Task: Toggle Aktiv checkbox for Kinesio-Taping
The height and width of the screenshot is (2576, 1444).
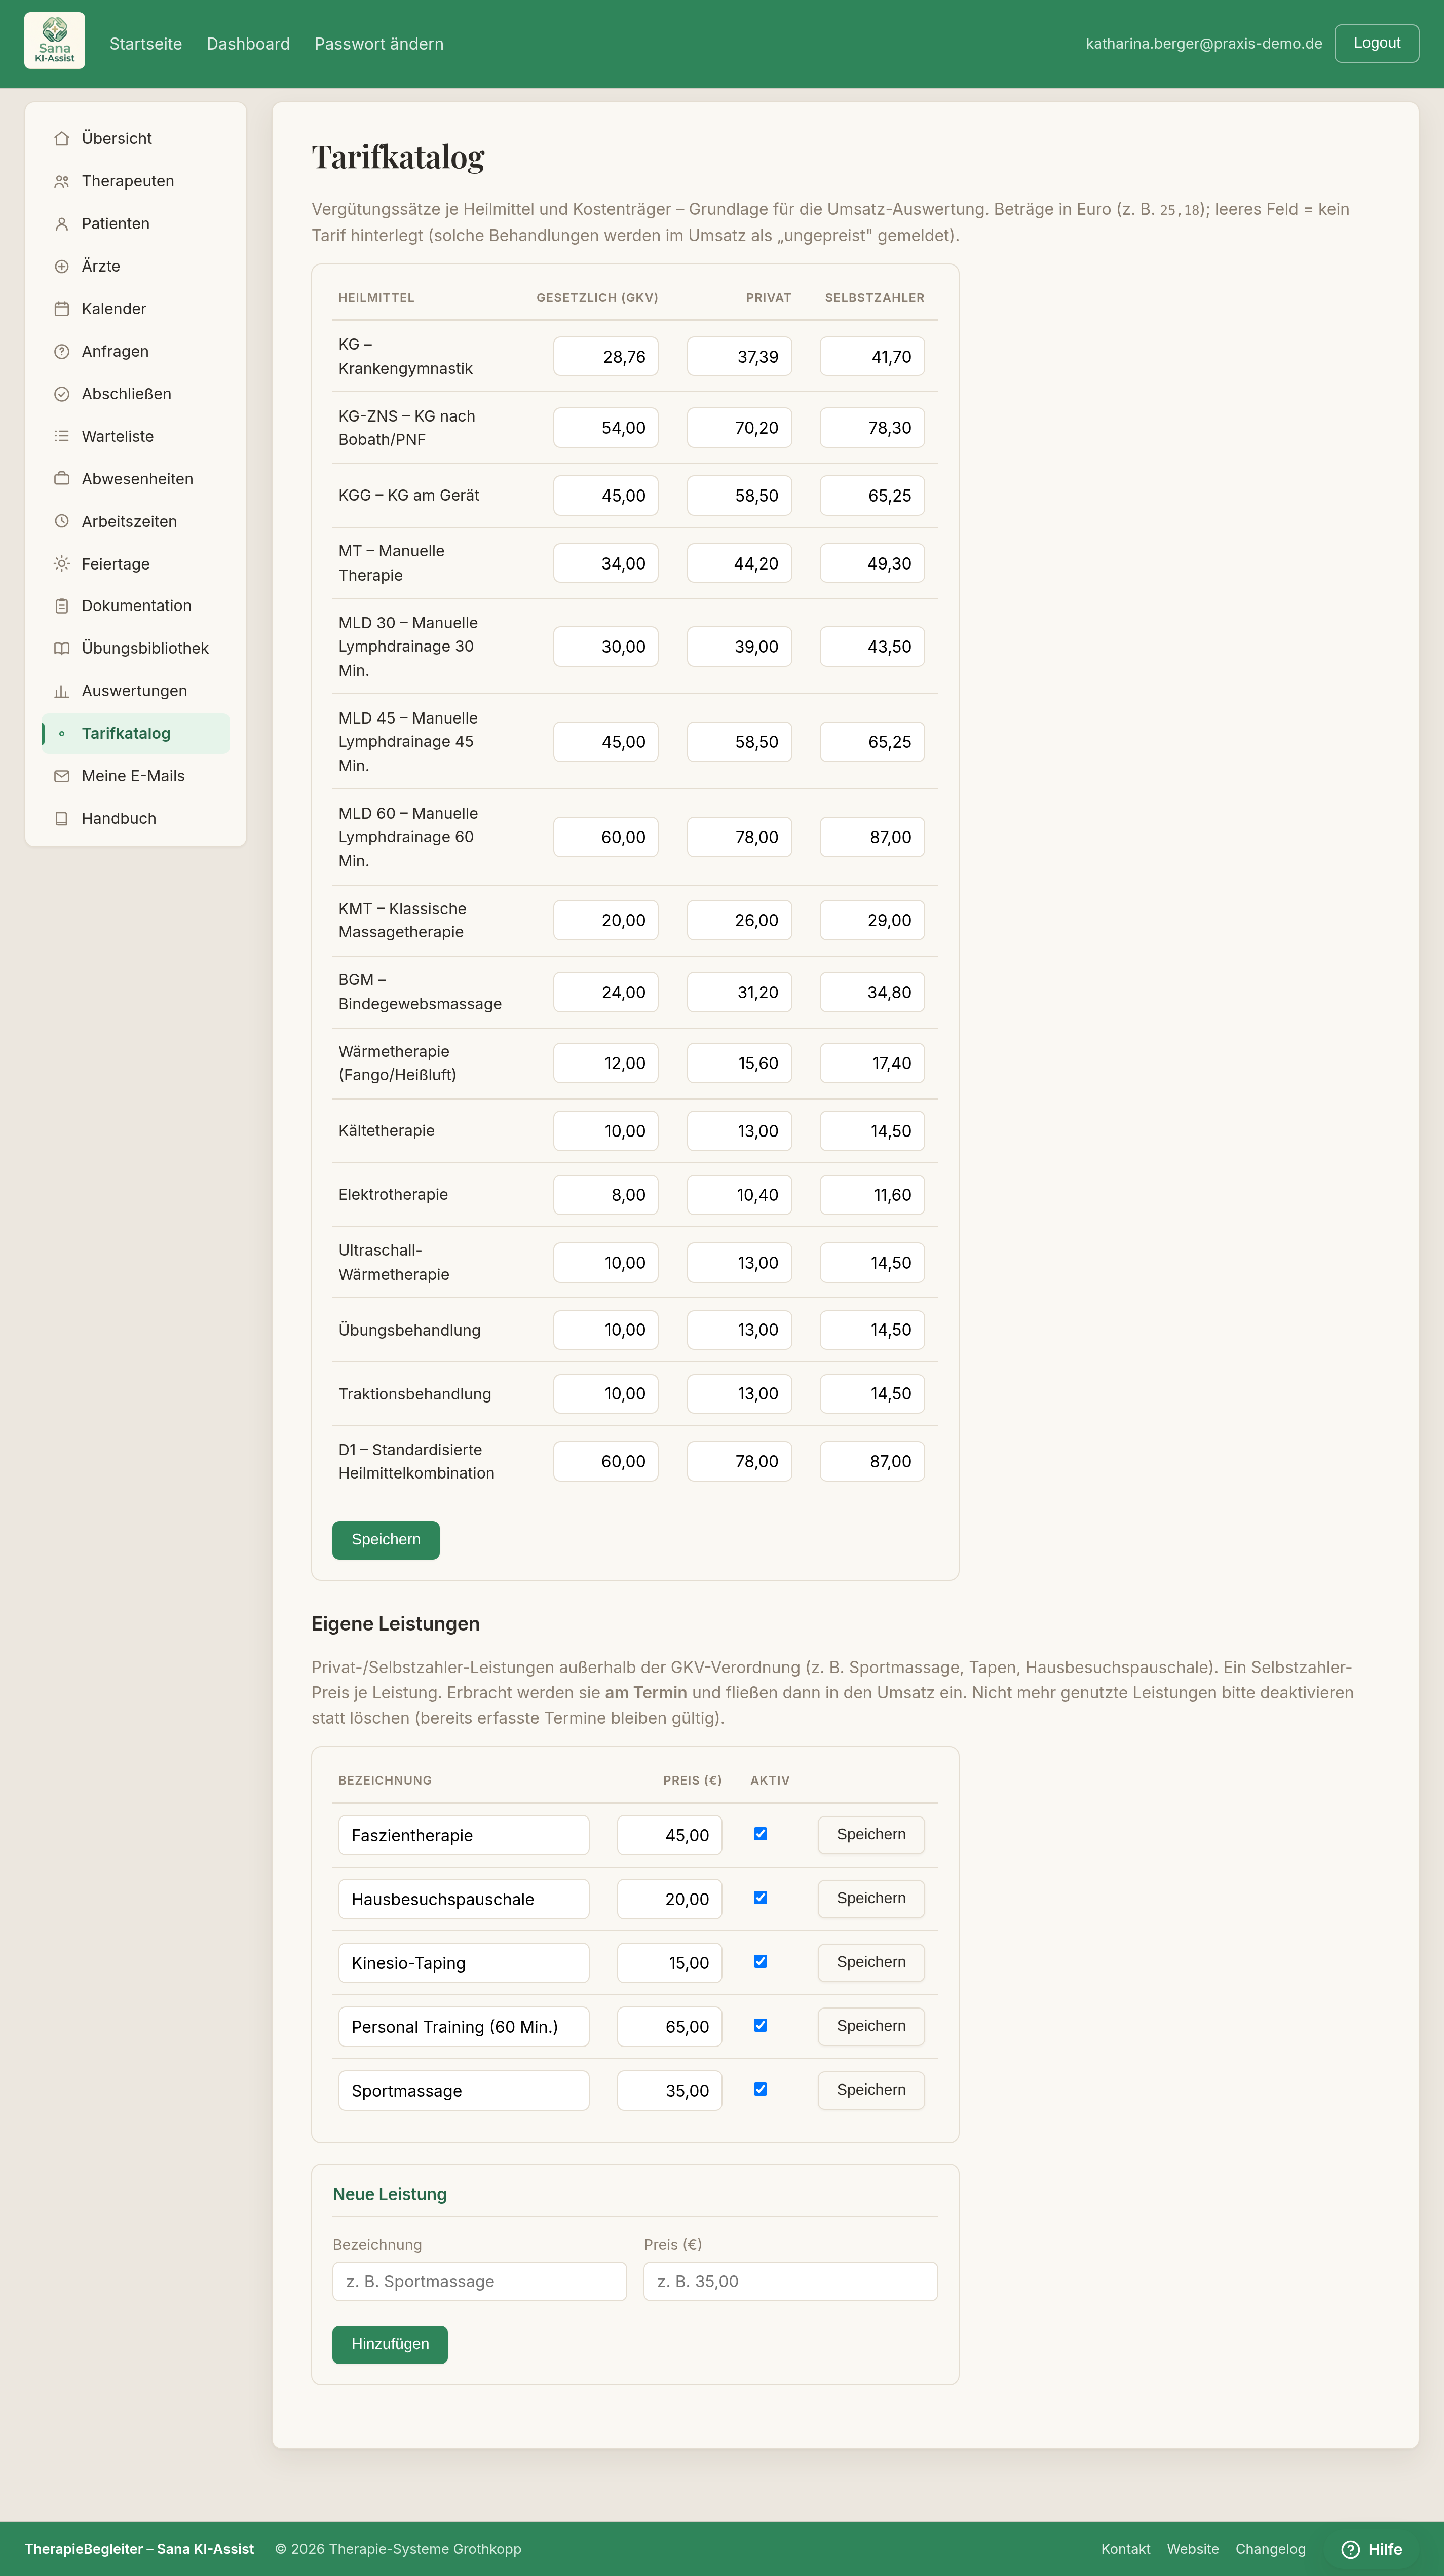Action: [760, 1962]
